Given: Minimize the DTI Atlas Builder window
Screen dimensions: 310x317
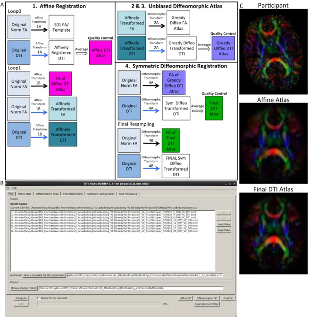Looking at the screenshot, I should 226,184.
